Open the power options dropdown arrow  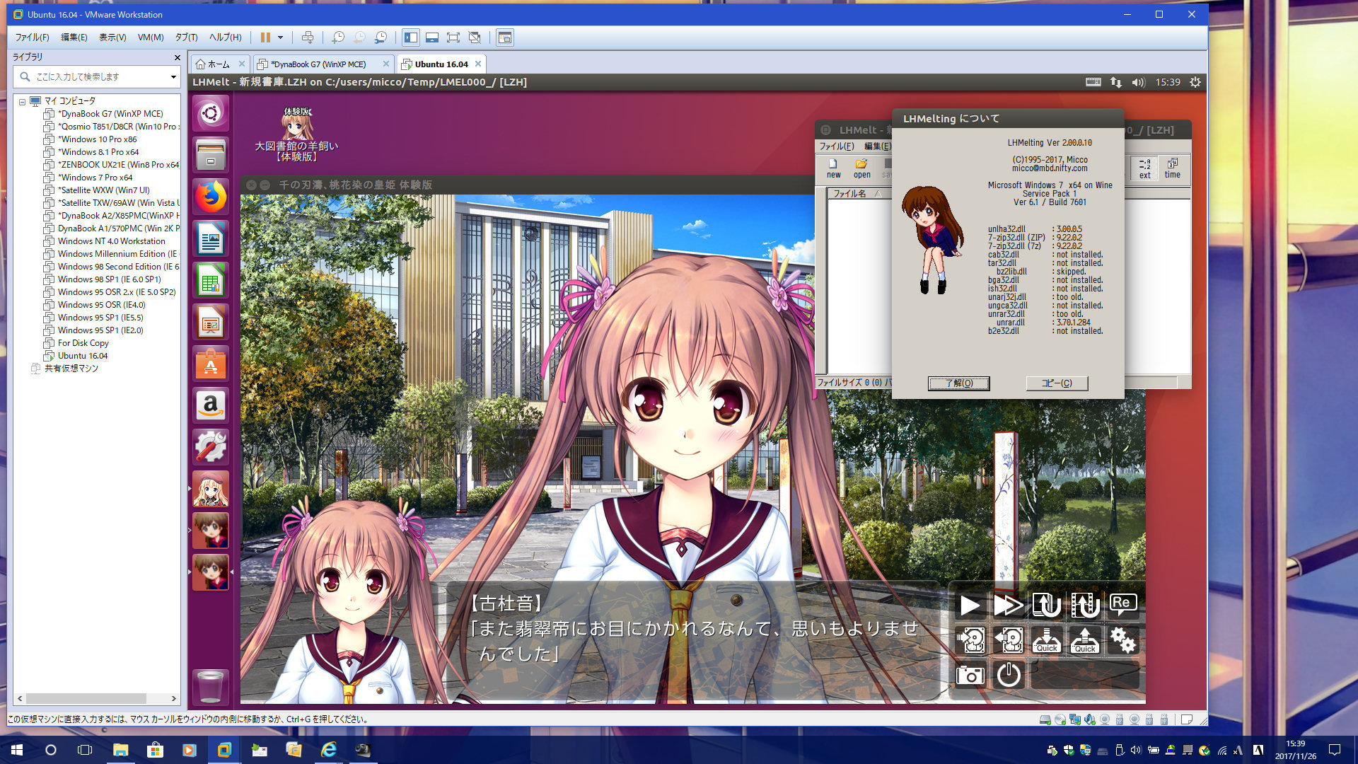tap(281, 37)
